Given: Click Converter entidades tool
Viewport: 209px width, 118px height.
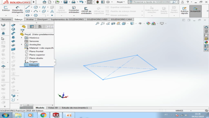Looking at the screenshot, I should [x=74, y=10].
